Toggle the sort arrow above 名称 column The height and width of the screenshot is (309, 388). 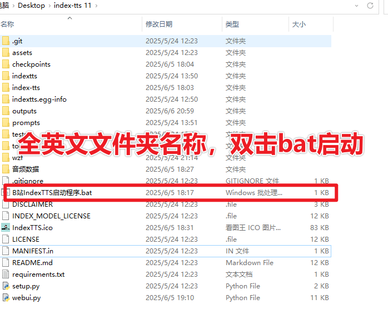pos(70,18)
